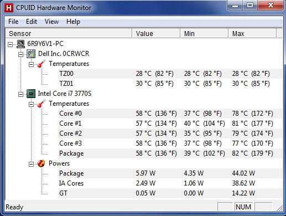Collapse the Dell Inc. 0CRWCR node
The height and width of the screenshot is (216, 286).
click(20, 54)
